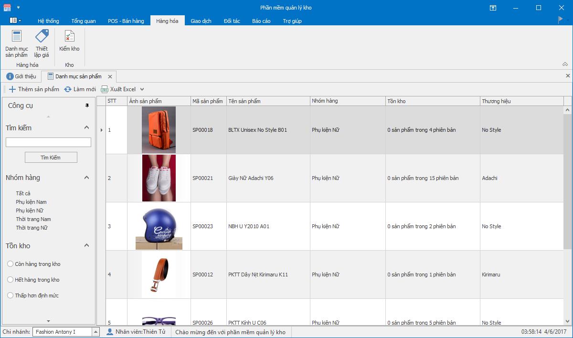Viewport: 573px width, 338px height.
Task: Filter by Phụ kiện Nam group
Action: point(31,202)
